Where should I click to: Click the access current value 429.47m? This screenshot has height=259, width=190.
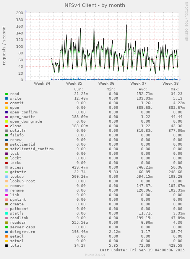coord(80,167)
